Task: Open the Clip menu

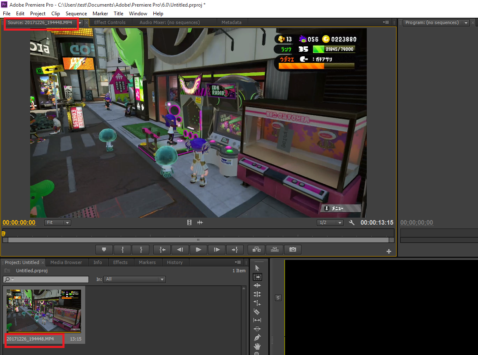Action: pyautogui.click(x=55, y=14)
